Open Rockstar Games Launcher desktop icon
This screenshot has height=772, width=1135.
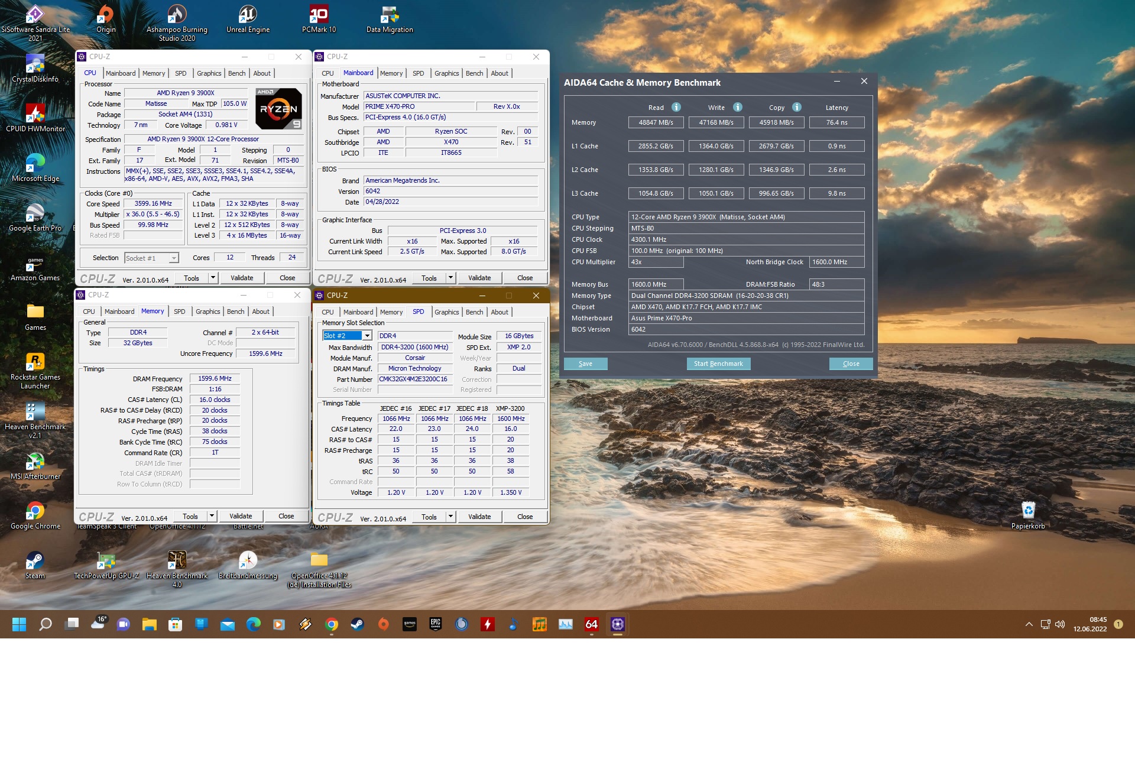[x=35, y=371]
